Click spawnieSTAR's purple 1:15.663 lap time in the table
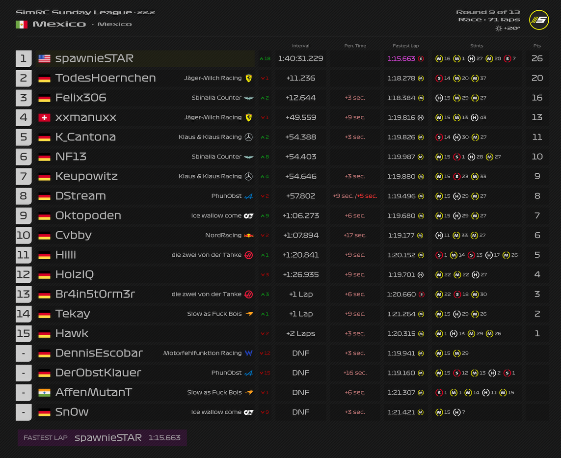 point(401,58)
